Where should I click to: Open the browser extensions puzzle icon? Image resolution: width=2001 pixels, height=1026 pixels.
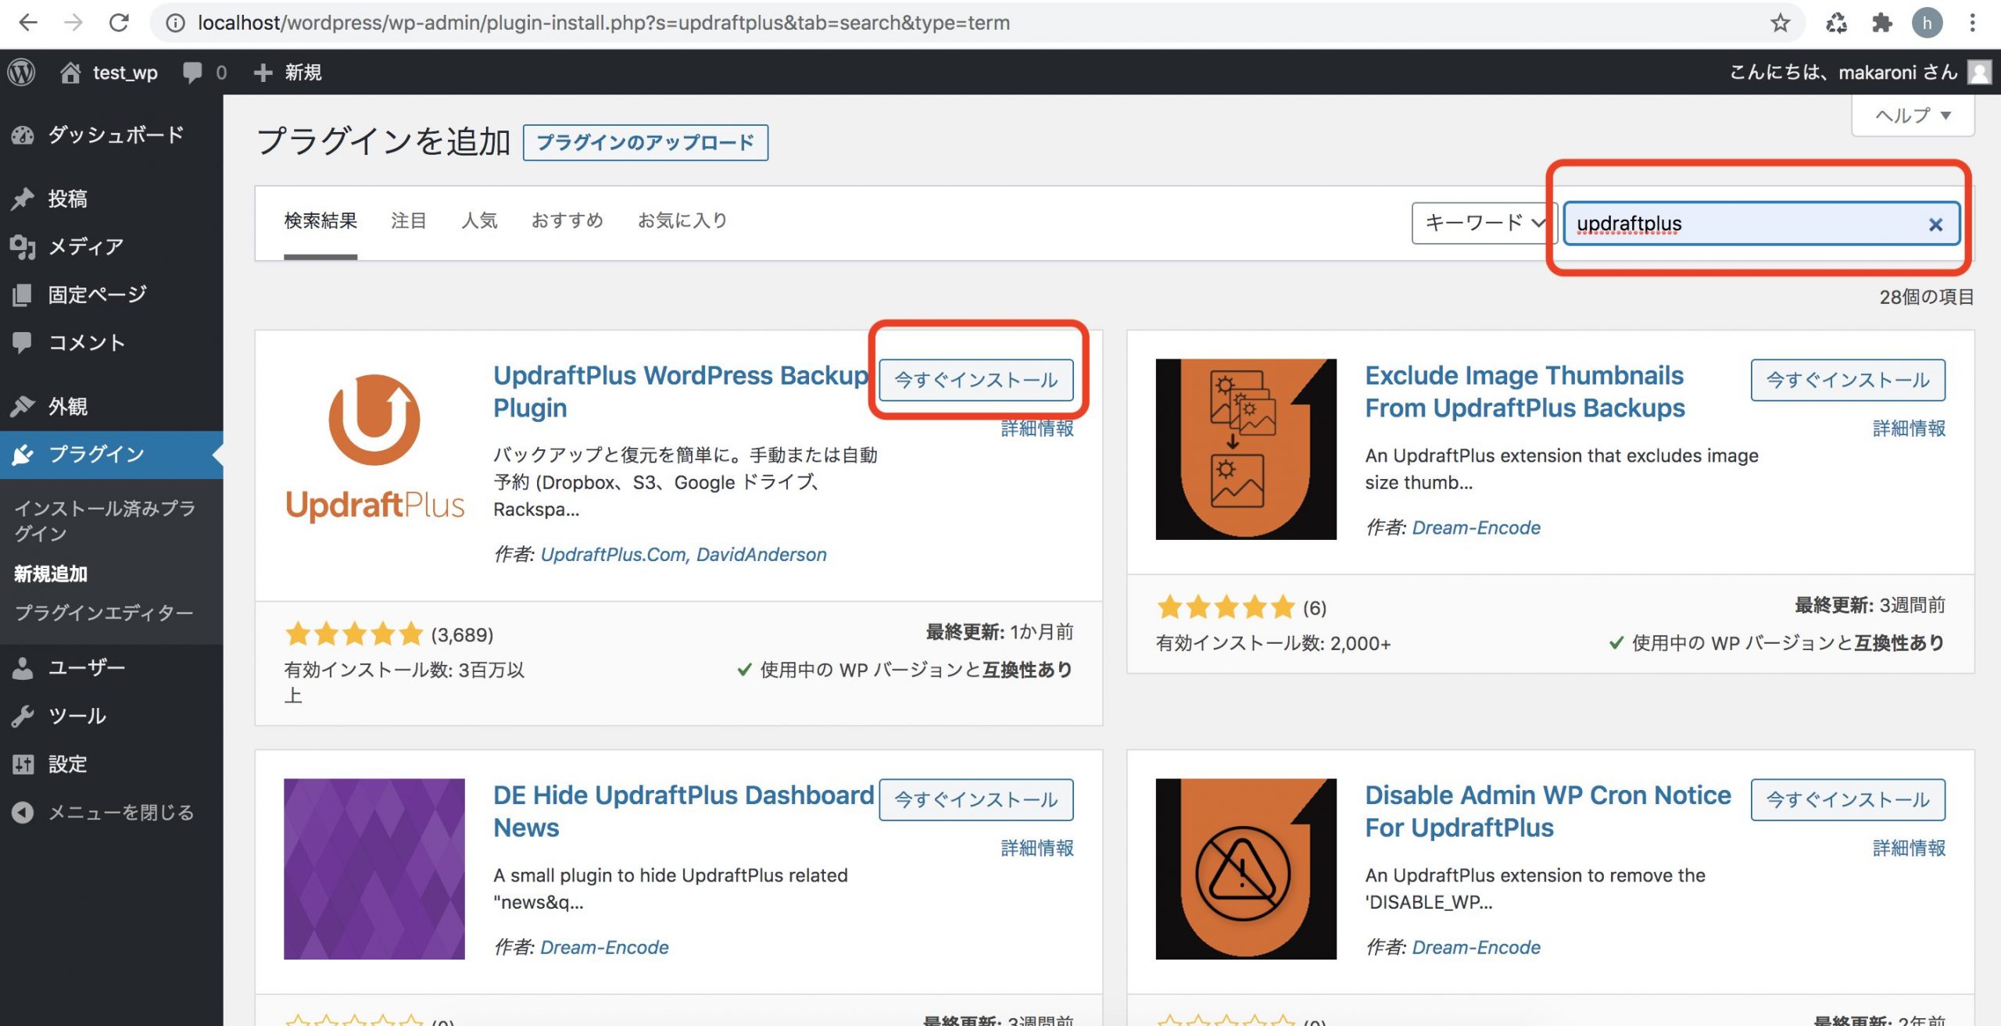[x=1881, y=23]
